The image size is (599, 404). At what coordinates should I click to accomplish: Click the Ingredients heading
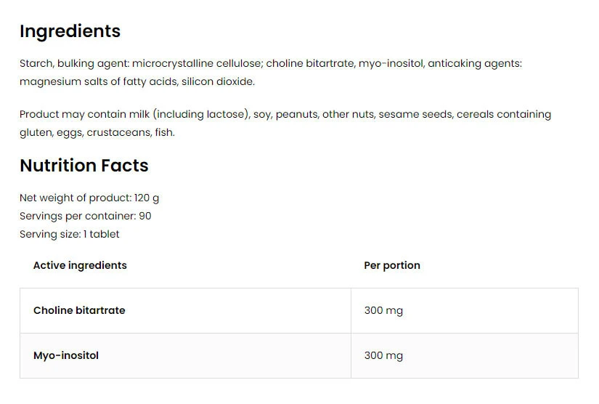[x=70, y=31]
